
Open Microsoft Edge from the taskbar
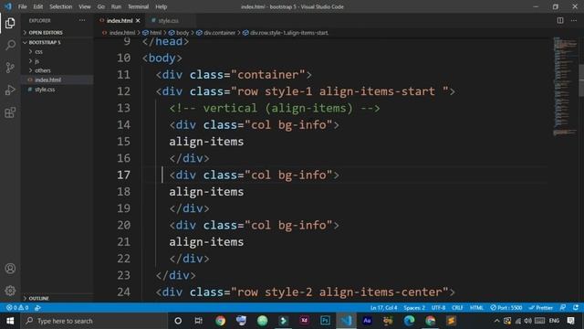409,321
